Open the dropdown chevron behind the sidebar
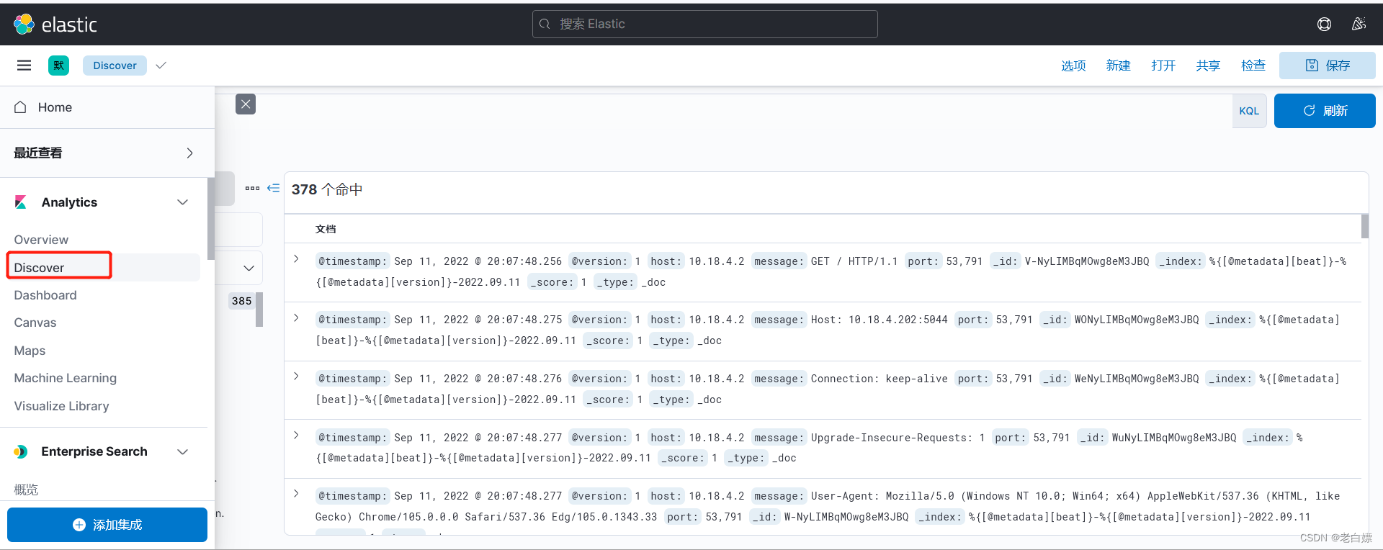The height and width of the screenshot is (550, 1383). [249, 268]
